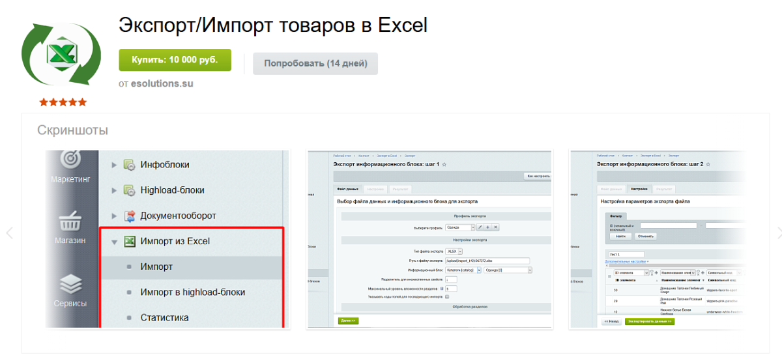Select Импорт в highload-блоки item

192,293
